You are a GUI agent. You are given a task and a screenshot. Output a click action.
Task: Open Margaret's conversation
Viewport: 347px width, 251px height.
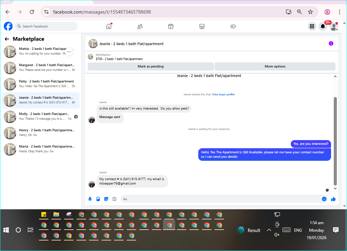click(41, 68)
